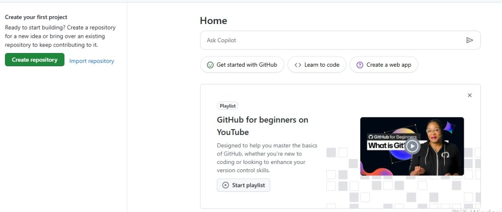Select the Create a web app suggestion
The image size is (502, 212).
pyautogui.click(x=383, y=65)
